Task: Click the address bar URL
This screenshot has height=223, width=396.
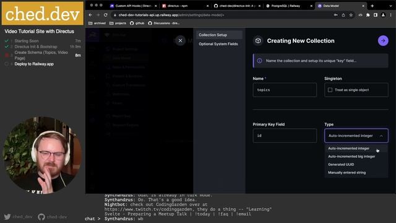Action: pyautogui.click(x=171, y=15)
